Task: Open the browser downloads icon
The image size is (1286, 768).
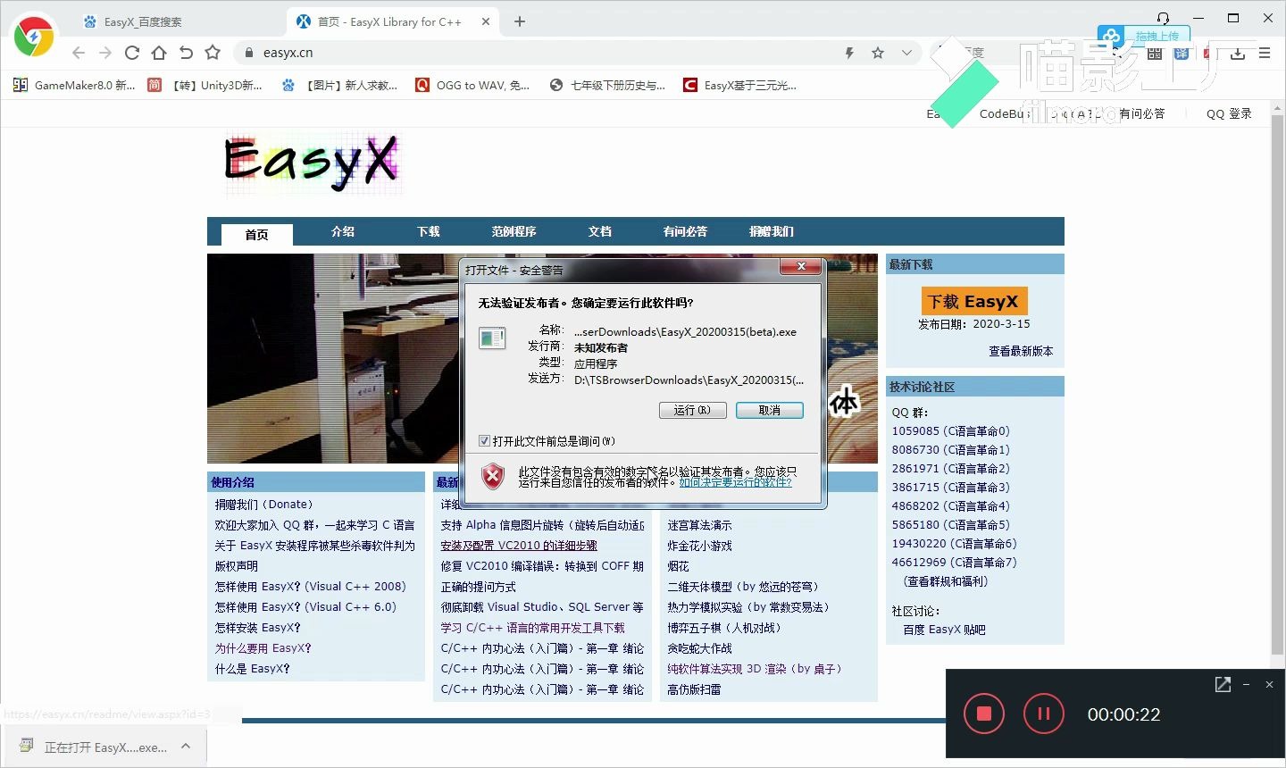Action: [x=1238, y=54]
